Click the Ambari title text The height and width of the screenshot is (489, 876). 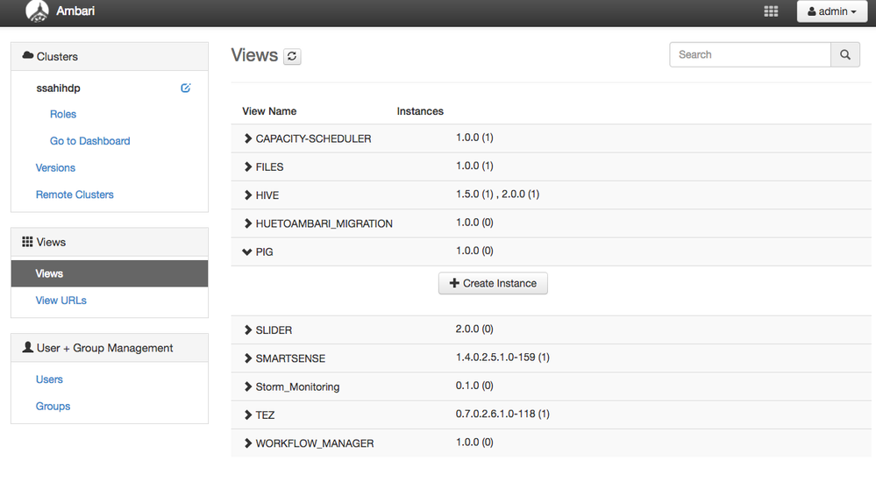click(75, 11)
